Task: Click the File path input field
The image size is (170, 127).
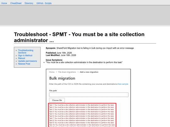Action: tap(89, 95)
